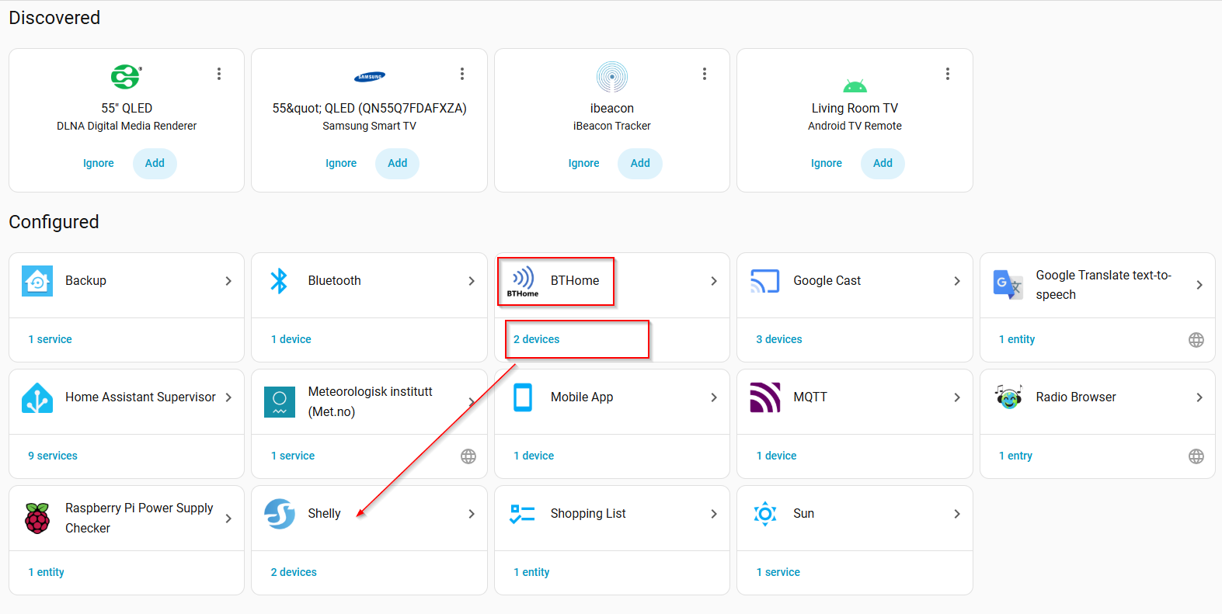The image size is (1222, 614).
Task: Open the 55" QLED DLNA overflow menu
Action: (x=219, y=74)
